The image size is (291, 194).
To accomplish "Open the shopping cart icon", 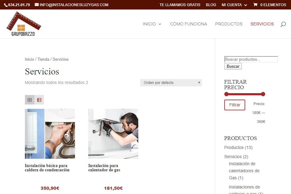I will 255,5.
